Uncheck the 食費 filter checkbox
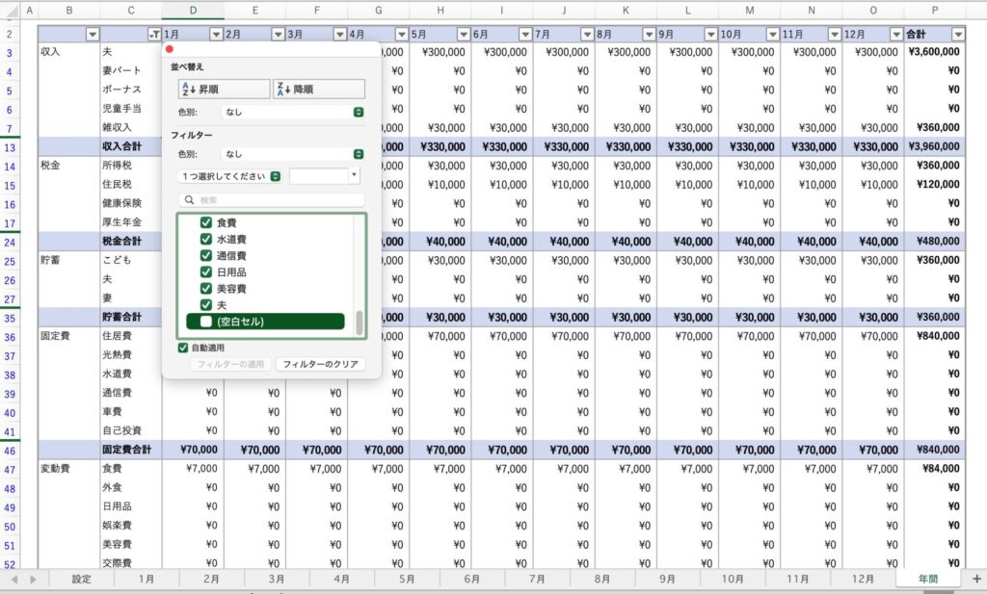 coord(205,222)
